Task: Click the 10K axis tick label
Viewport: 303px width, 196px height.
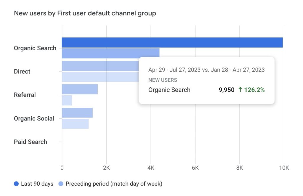Action: point(284,168)
